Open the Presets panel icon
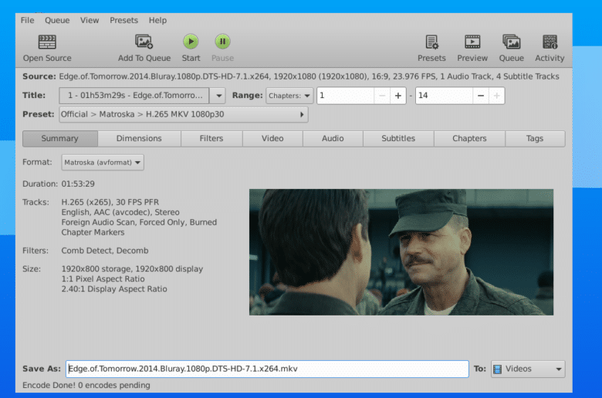 (x=431, y=42)
